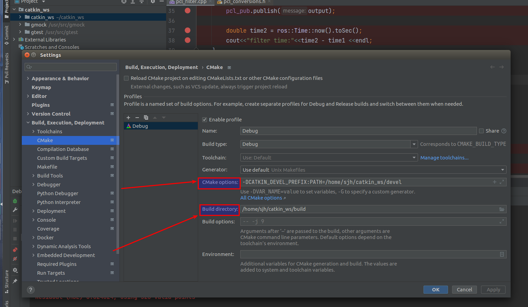Expand the Generator dropdown
The width and height of the screenshot is (528, 307).
coord(502,169)
